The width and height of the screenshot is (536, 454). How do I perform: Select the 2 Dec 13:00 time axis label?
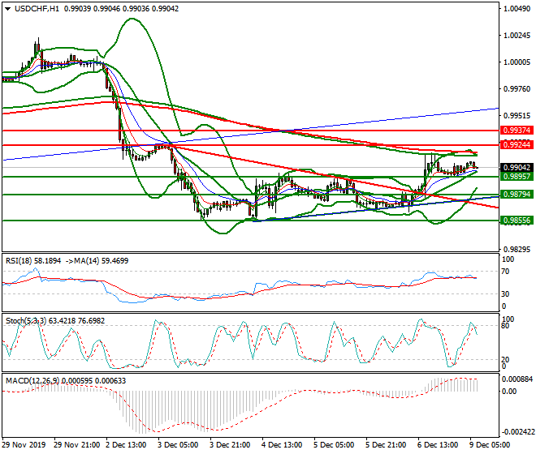click(x=127, y=445)
